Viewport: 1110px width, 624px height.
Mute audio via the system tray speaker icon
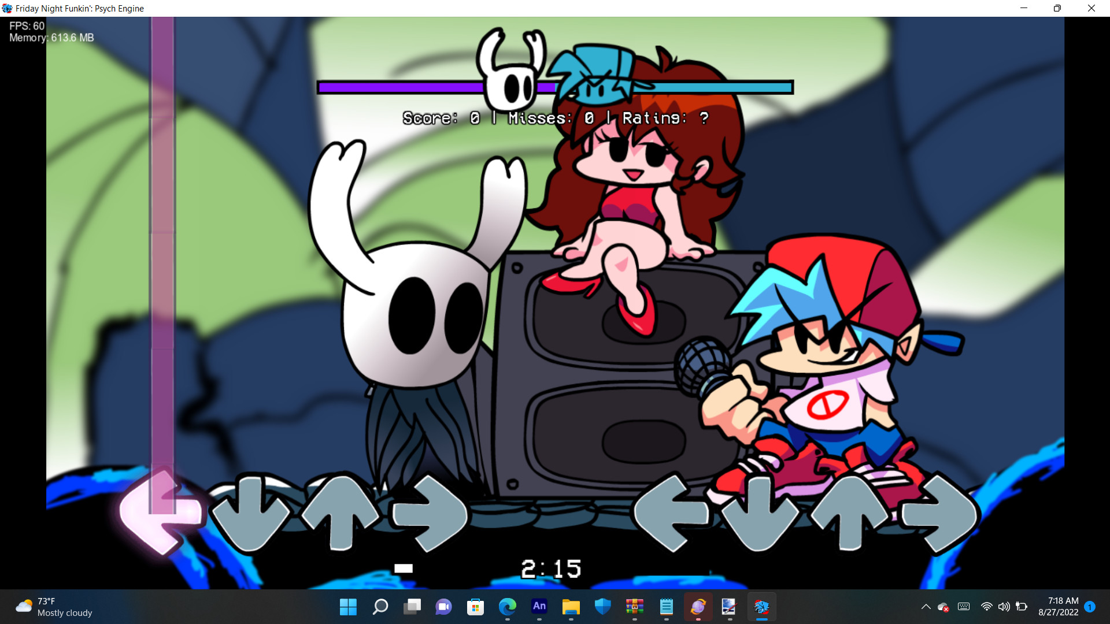click(1004, 607)
